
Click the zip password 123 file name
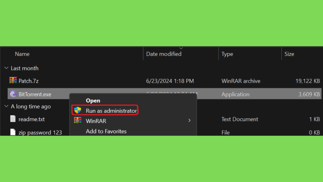click(x=40, y=132)
